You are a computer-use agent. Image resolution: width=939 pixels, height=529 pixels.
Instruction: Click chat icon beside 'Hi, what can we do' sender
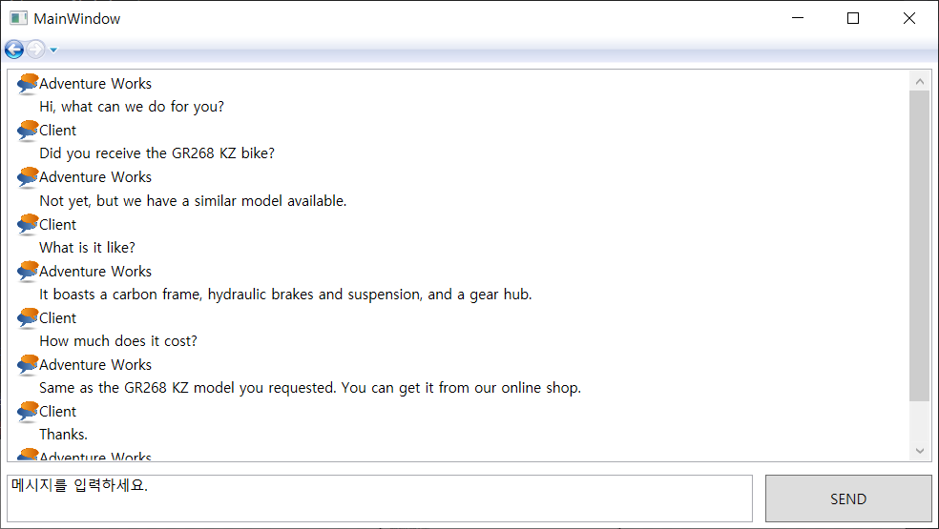(x=28, y=84)
